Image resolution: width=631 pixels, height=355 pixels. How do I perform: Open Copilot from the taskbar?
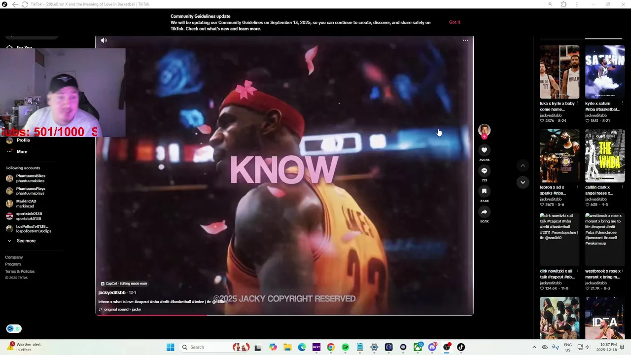(273, 347)
